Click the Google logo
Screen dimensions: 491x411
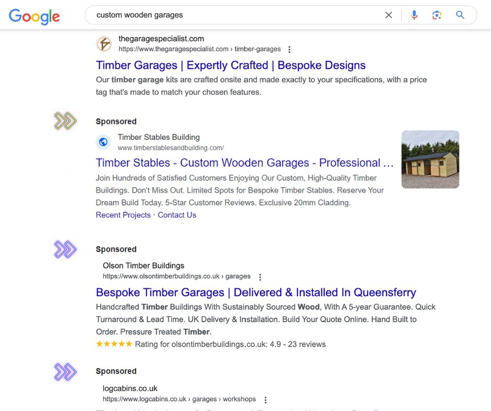click(34, 16)
